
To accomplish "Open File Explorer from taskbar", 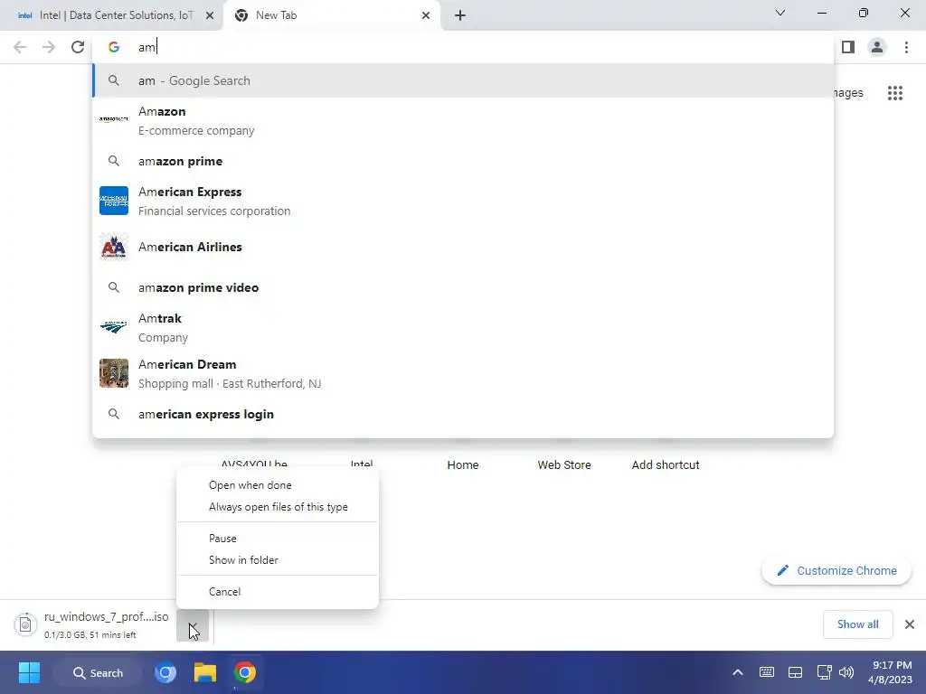I will (x=205, y=672).
